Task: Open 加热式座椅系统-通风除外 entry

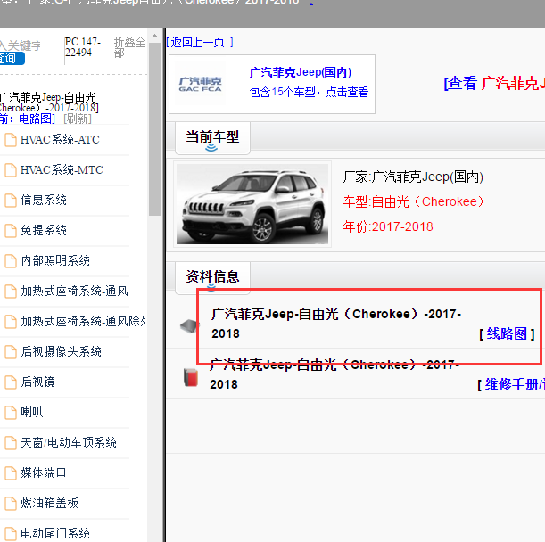Action: point(83,321)
